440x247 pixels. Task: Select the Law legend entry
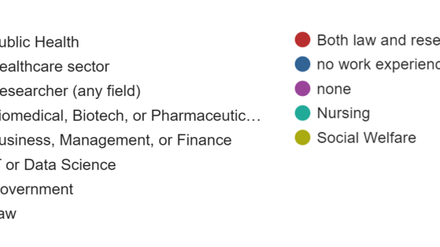(x=8, y=214)
